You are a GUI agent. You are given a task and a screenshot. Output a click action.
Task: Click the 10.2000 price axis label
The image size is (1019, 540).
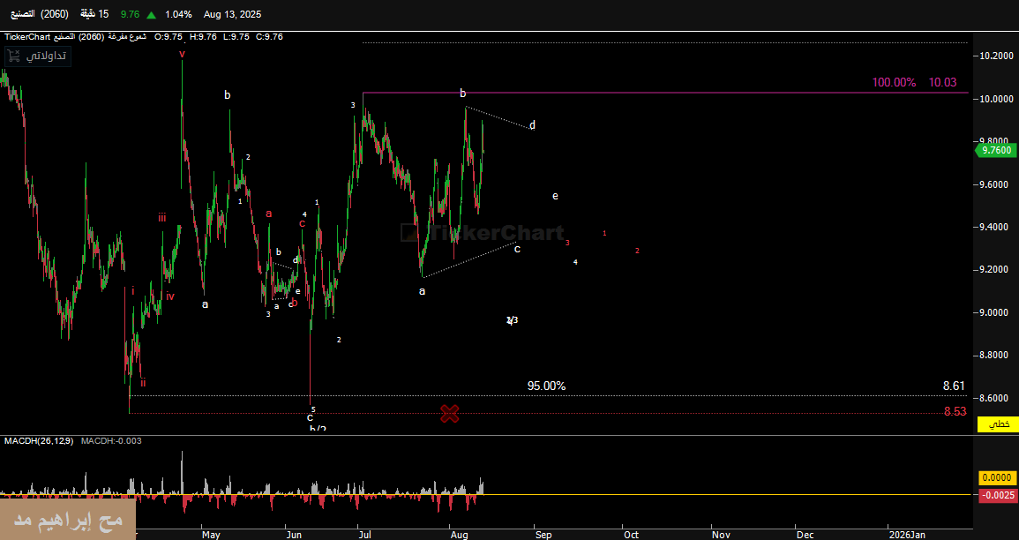click(995, 56)
